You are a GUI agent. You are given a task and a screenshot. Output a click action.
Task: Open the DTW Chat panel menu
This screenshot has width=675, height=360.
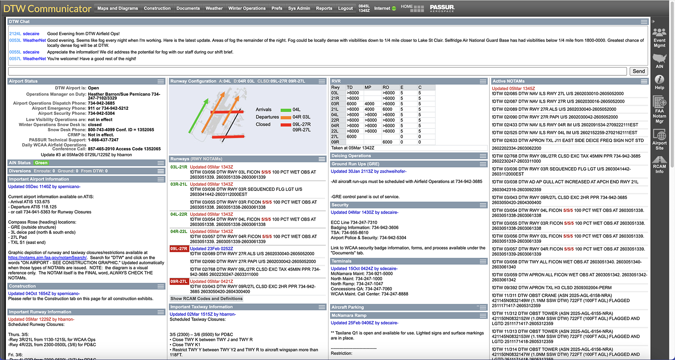click(x=644, y=22)
